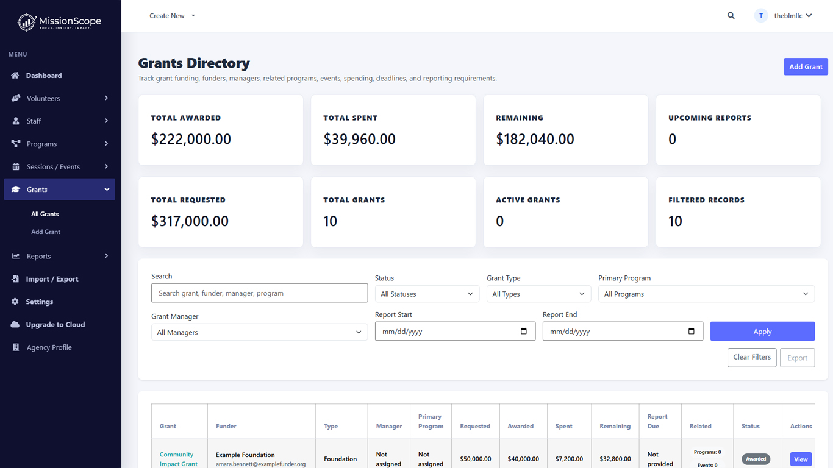Image resolution: width=833 pixels, height=468 pixels.
Task: Open the Create New dropdown
Action: pos(173,16)
